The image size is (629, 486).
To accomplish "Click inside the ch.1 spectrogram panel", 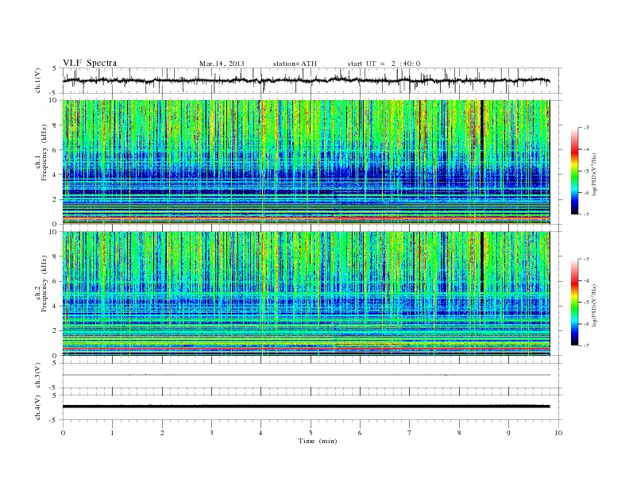I will [x=306, y=162].
